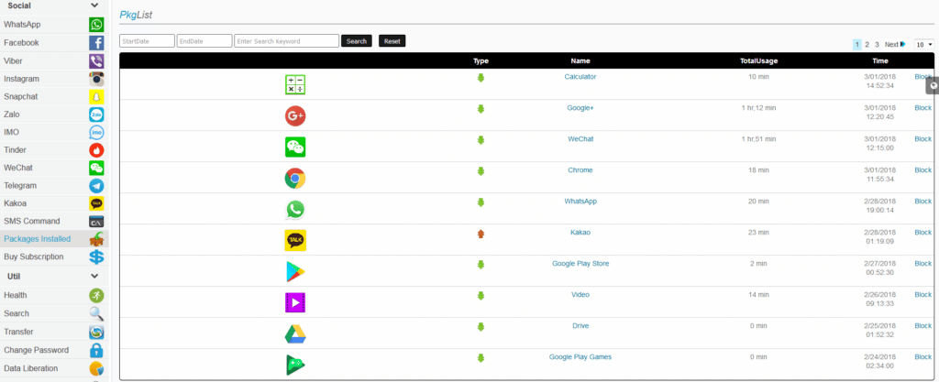Open the Facebook sidebar icon
939x382 pixels.
coord(96,42)
